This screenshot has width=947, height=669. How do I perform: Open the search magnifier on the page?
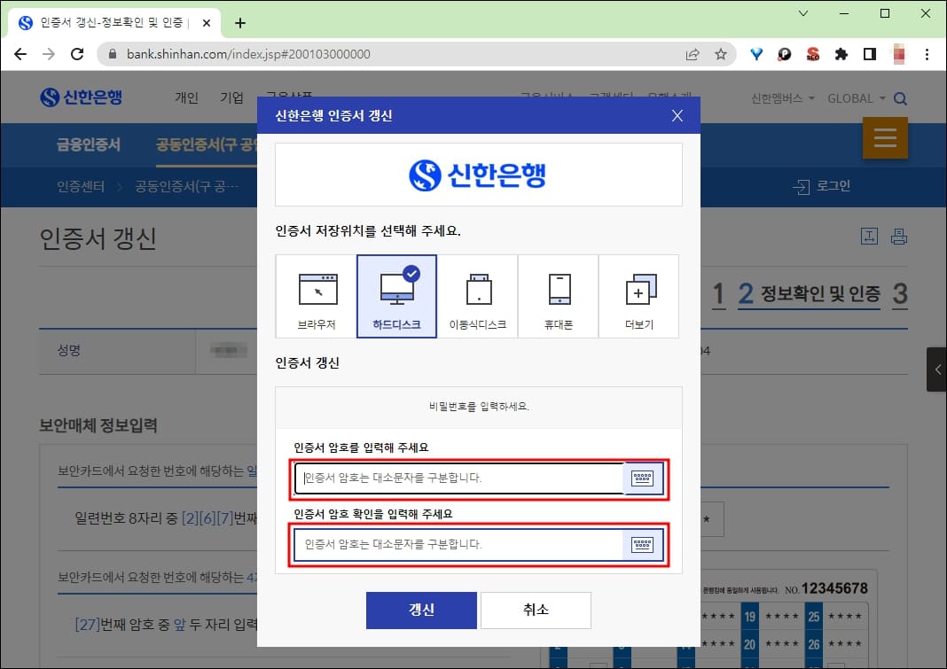[900, 99]
